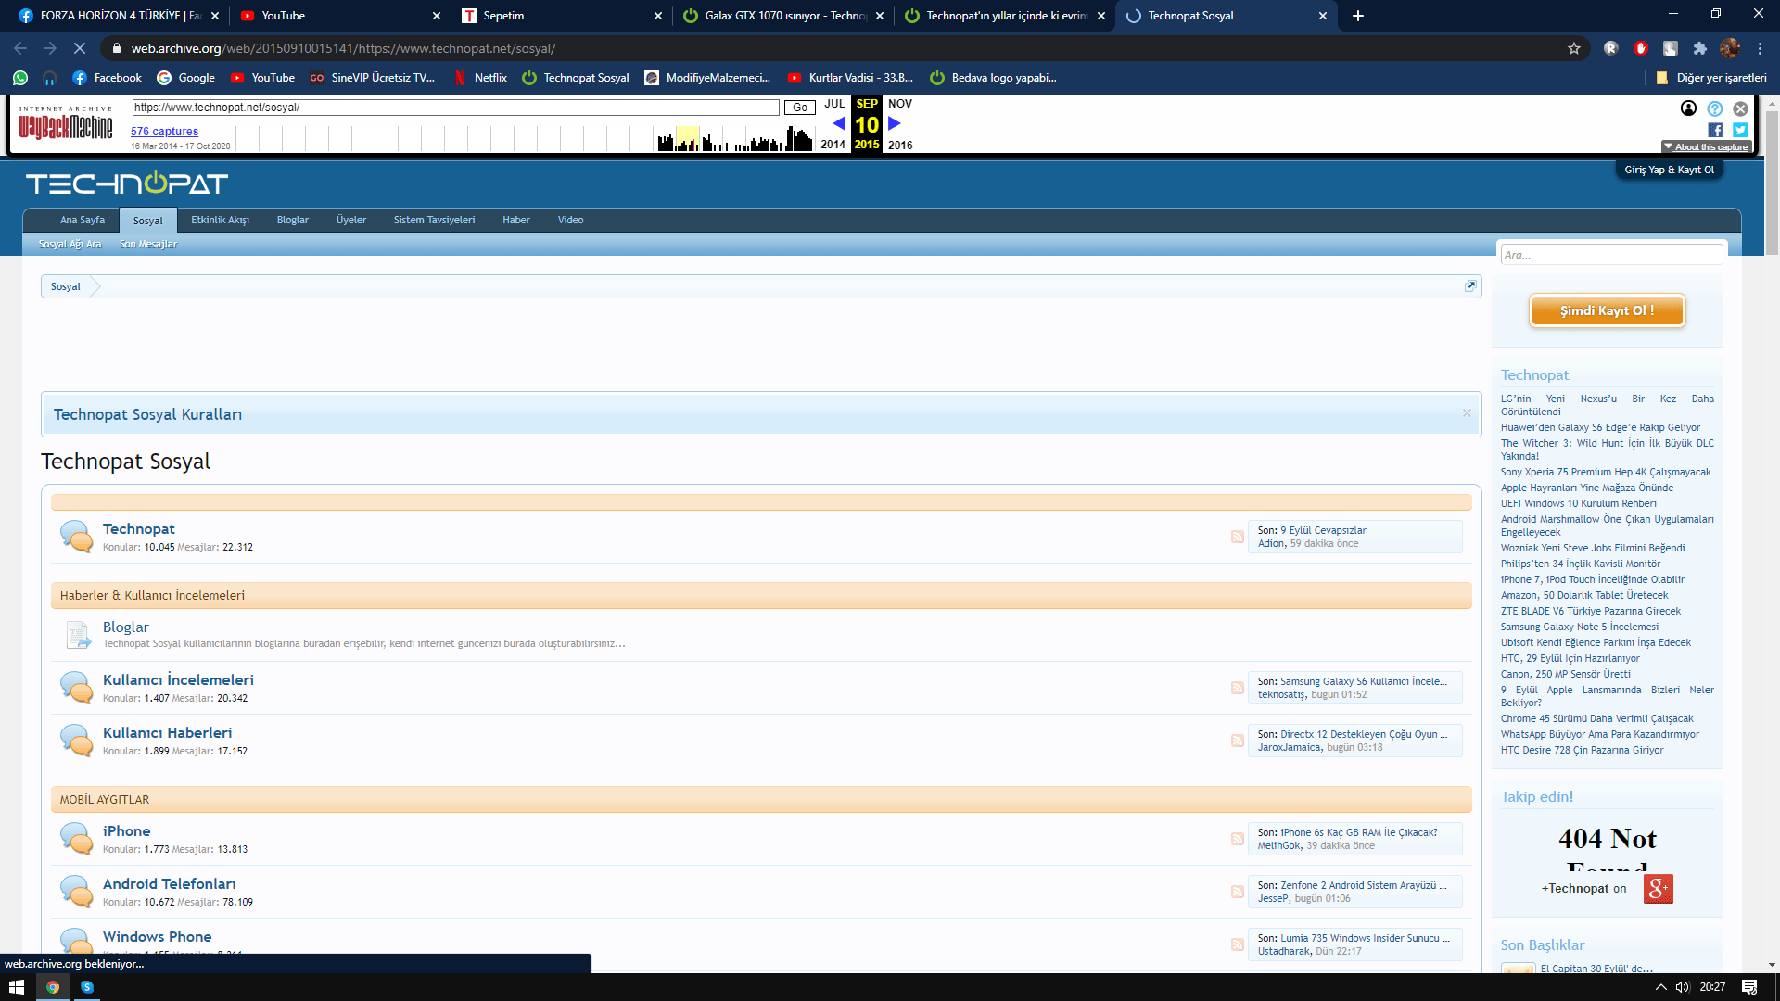
Task: Close the Wayback Machine toolbar
Action: (1740, 108)
